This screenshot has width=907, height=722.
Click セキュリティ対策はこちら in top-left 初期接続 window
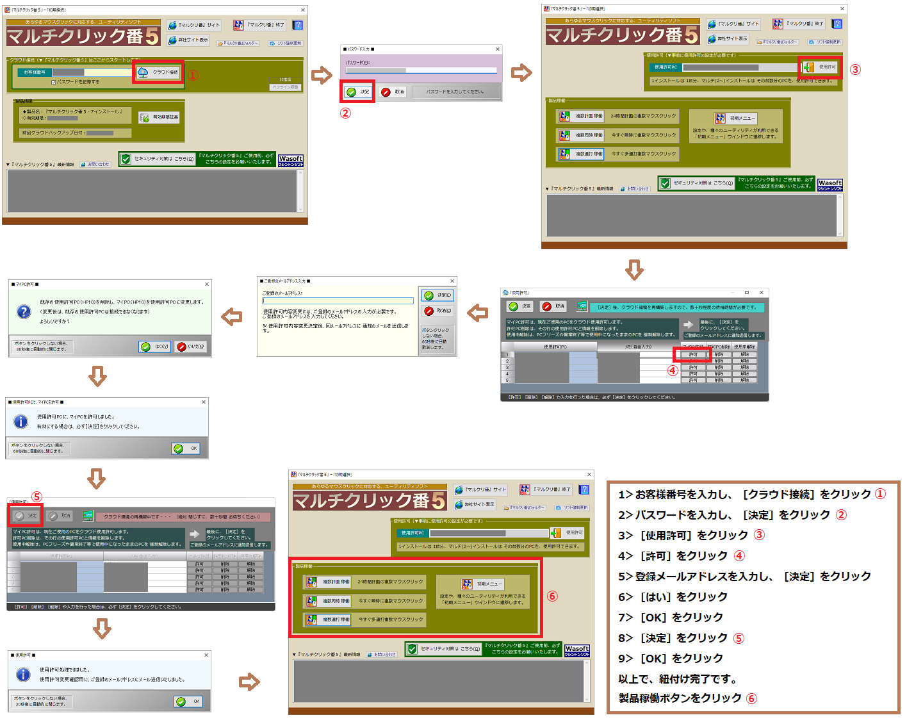[x=157, y=159]
